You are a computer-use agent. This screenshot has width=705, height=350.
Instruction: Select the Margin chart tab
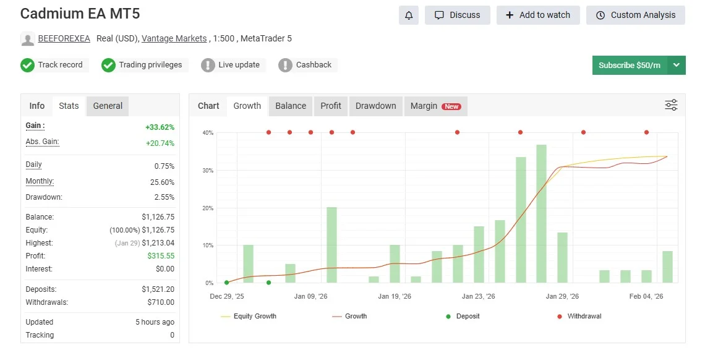(435, 106)
